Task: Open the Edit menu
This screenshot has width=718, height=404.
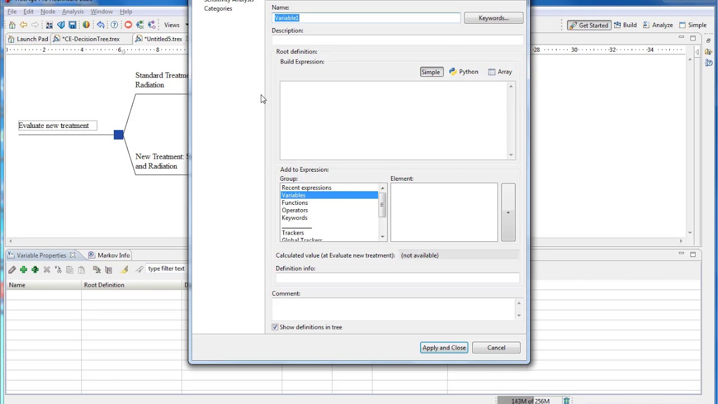Action: (x=29, y=11)
